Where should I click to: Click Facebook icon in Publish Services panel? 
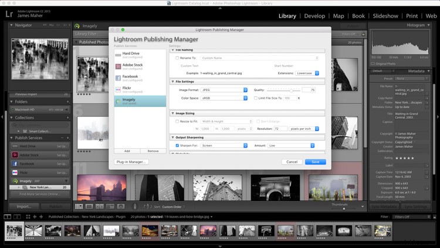point(15,163)
